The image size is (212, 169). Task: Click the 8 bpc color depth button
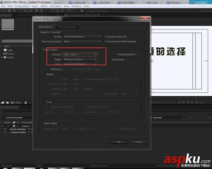[x=18, y=102]
